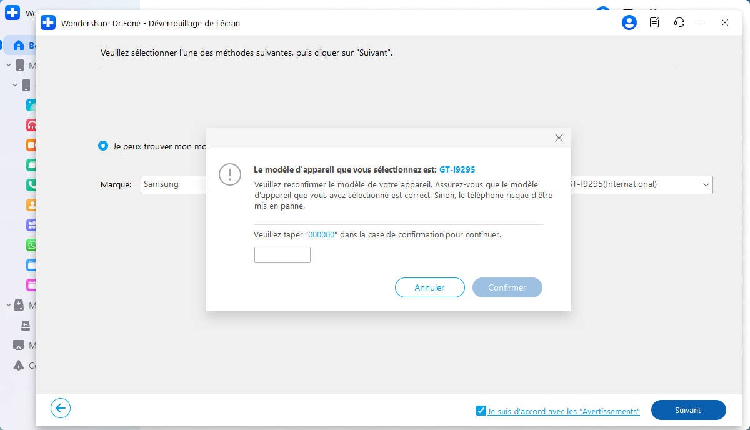This screenshot has height=430, width=750.
Task: Go back using the circled arrow icon
Action: (x=61, y=409)
